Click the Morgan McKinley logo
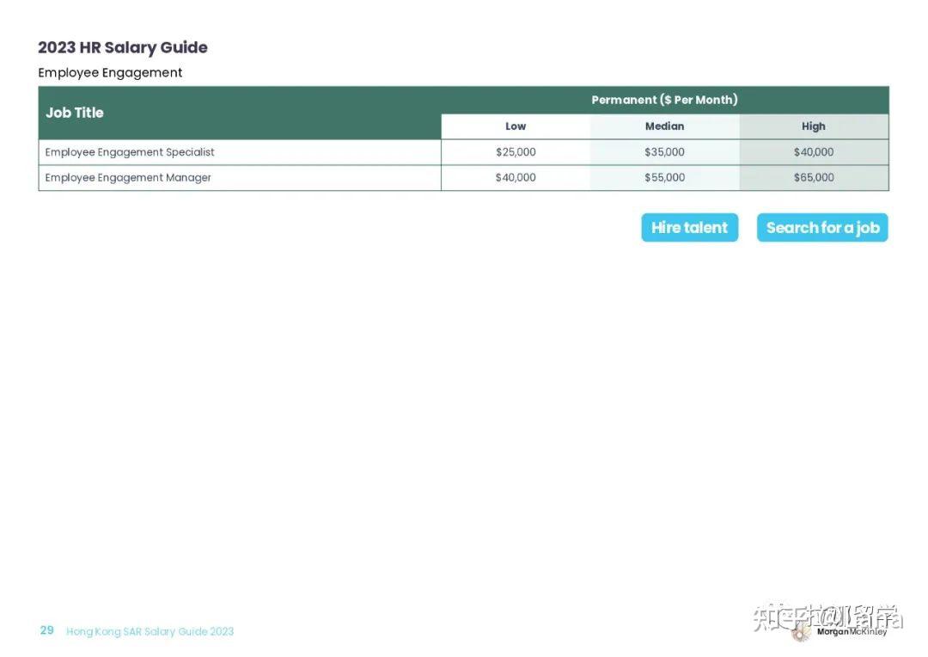928x657 pixels. 840,632
